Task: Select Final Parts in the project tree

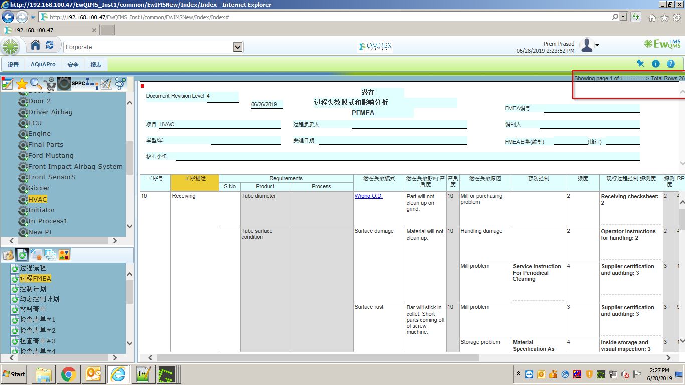Action: point(46,144)
